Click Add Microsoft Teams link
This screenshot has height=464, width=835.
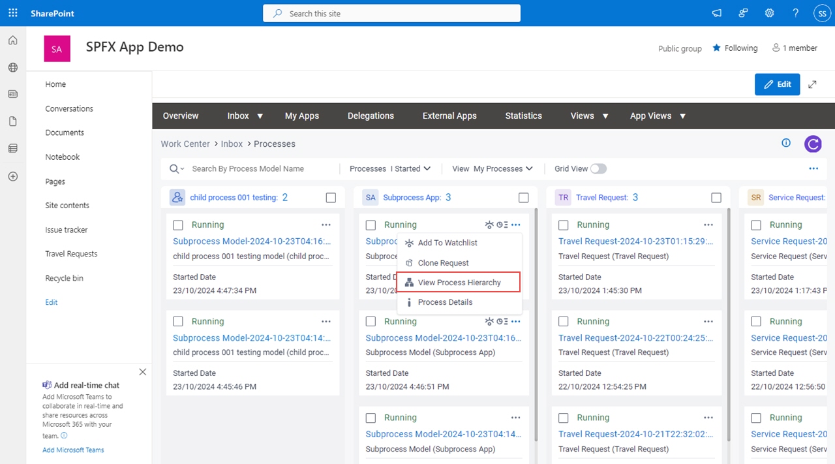73,450
